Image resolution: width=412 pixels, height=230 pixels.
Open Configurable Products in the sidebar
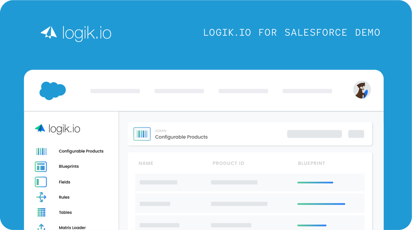pyautogui.click(x=81, y=151)
